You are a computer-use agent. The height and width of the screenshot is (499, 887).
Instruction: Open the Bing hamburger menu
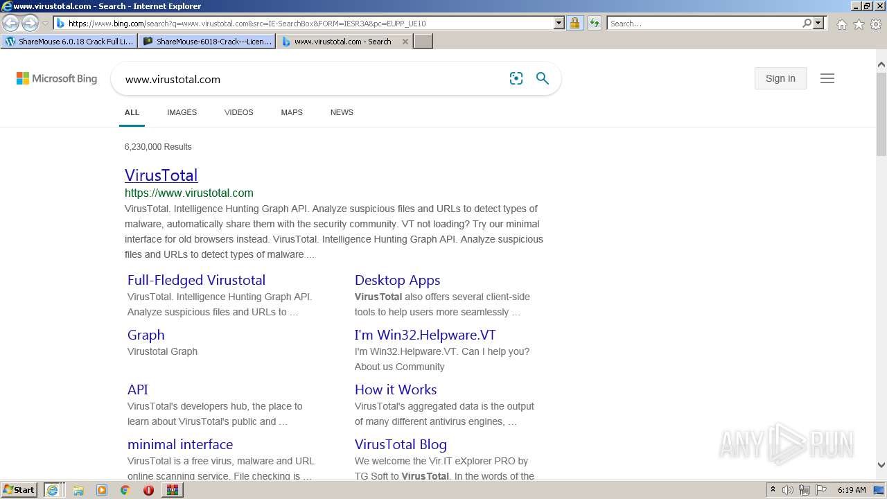click(x=827, y=78)
